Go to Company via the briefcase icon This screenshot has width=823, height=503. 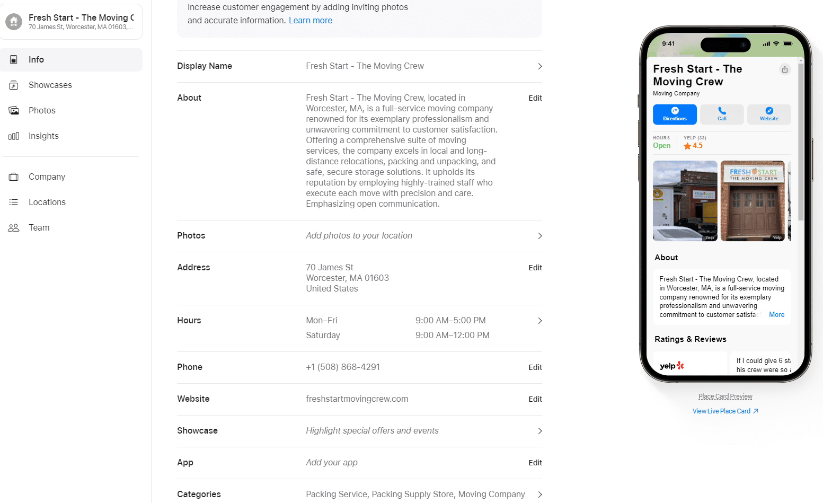14,177
